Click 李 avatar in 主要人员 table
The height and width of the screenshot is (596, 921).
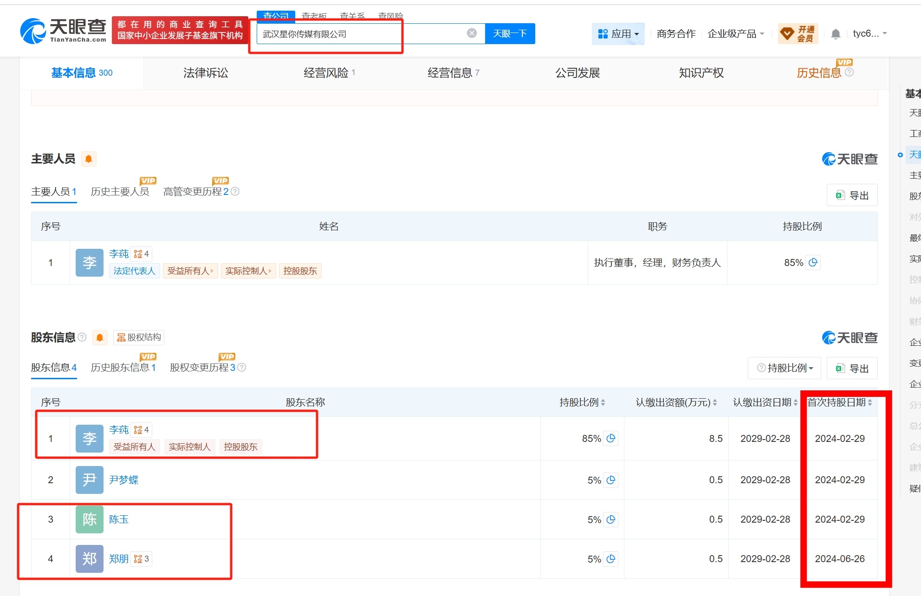[90, 263]
